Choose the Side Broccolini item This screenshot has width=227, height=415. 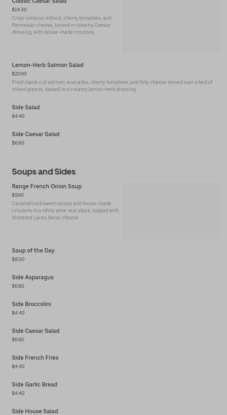click(31, 304)
